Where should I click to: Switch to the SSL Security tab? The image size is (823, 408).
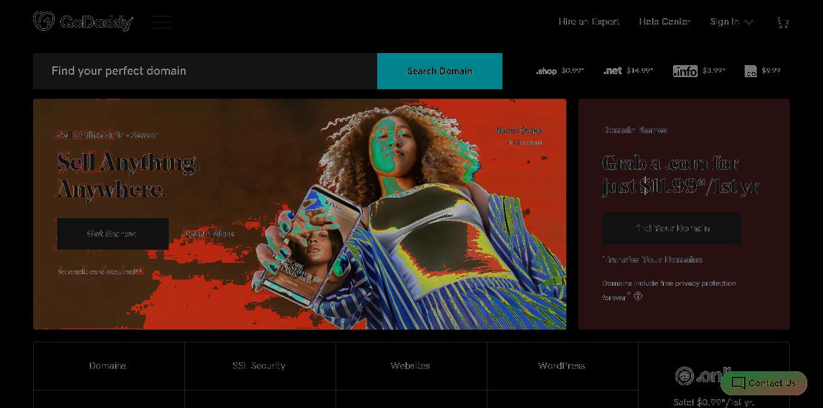(260, 366)
